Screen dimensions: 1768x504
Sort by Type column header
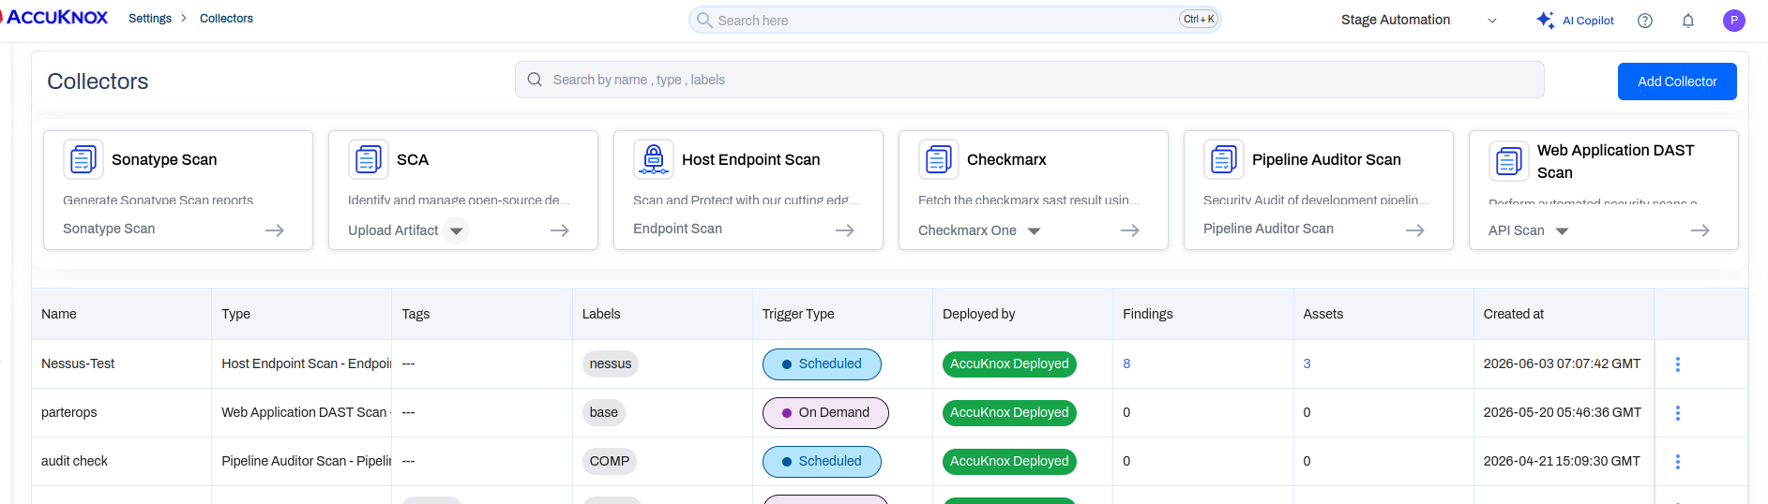pos(235,314)
